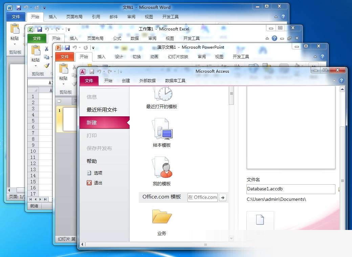Image resolution: width=352 pixels, height=257 pixels.
Task: Open the 业务 folder icon in Access
Action: coord(162,216)
